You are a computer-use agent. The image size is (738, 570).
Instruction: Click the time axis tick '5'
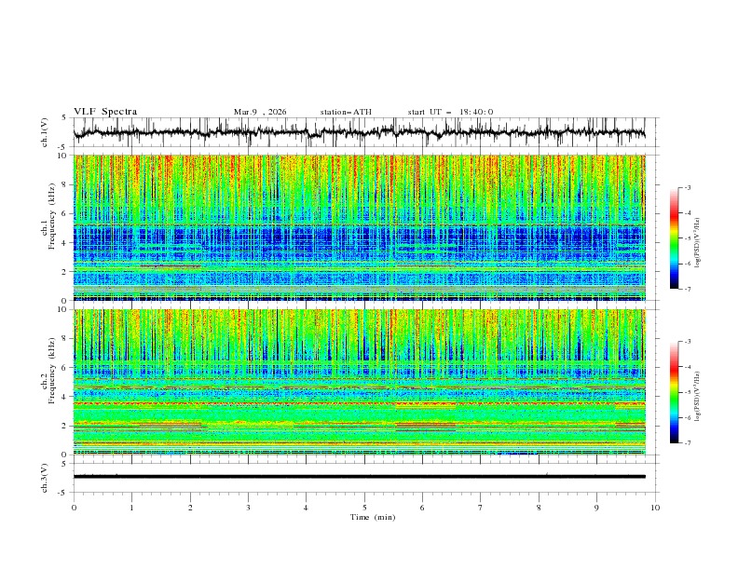click(x=364, y=508)
